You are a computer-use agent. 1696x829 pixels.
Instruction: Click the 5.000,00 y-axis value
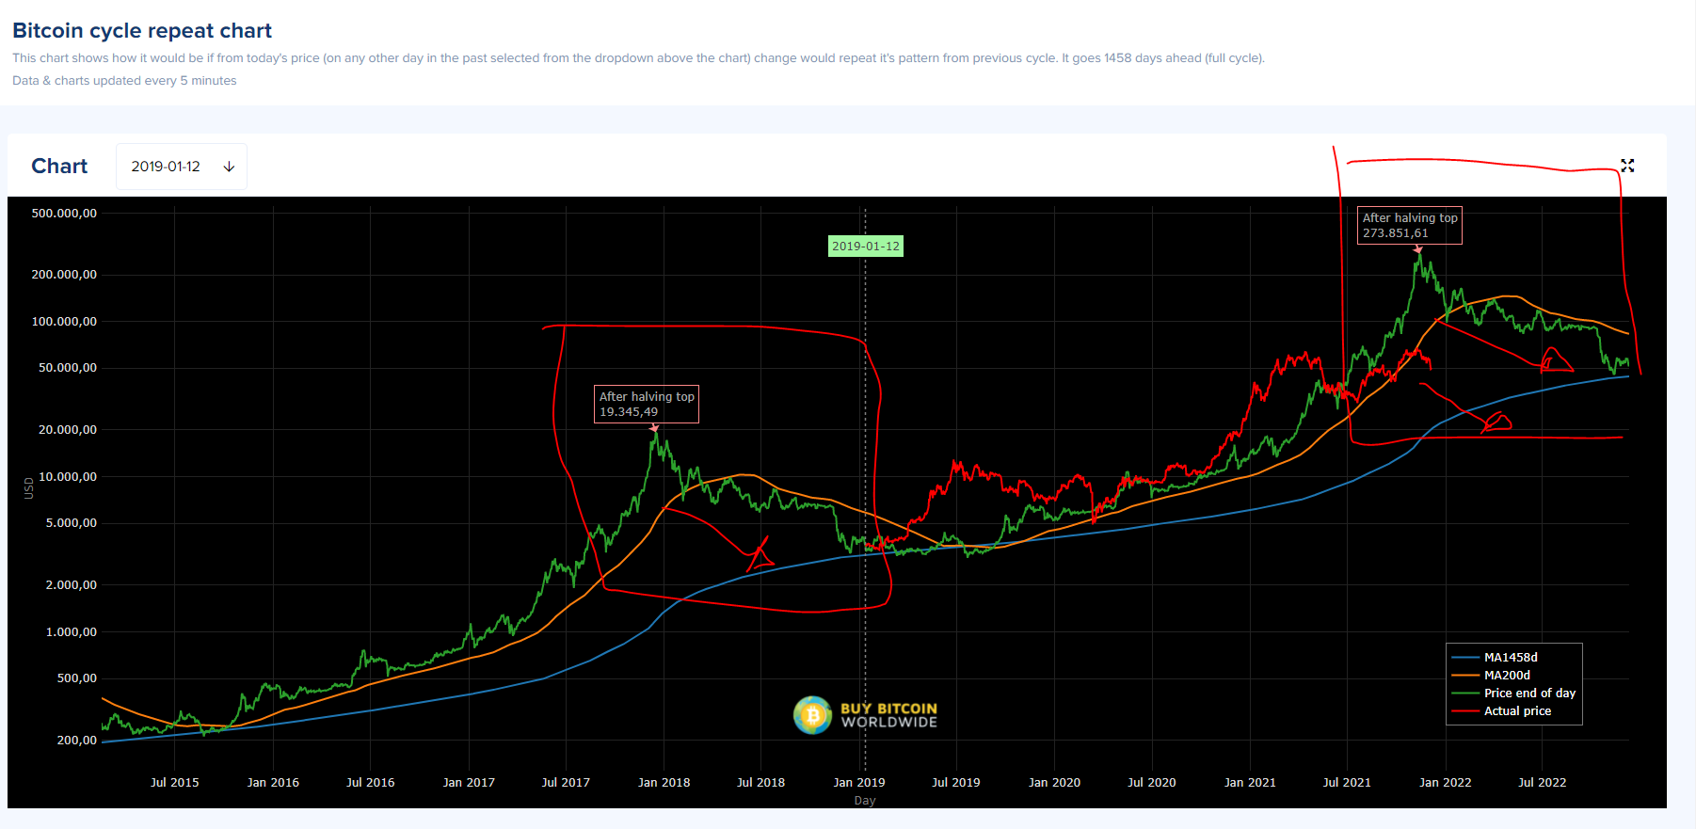pyautogui.click(x=72, y=523)
